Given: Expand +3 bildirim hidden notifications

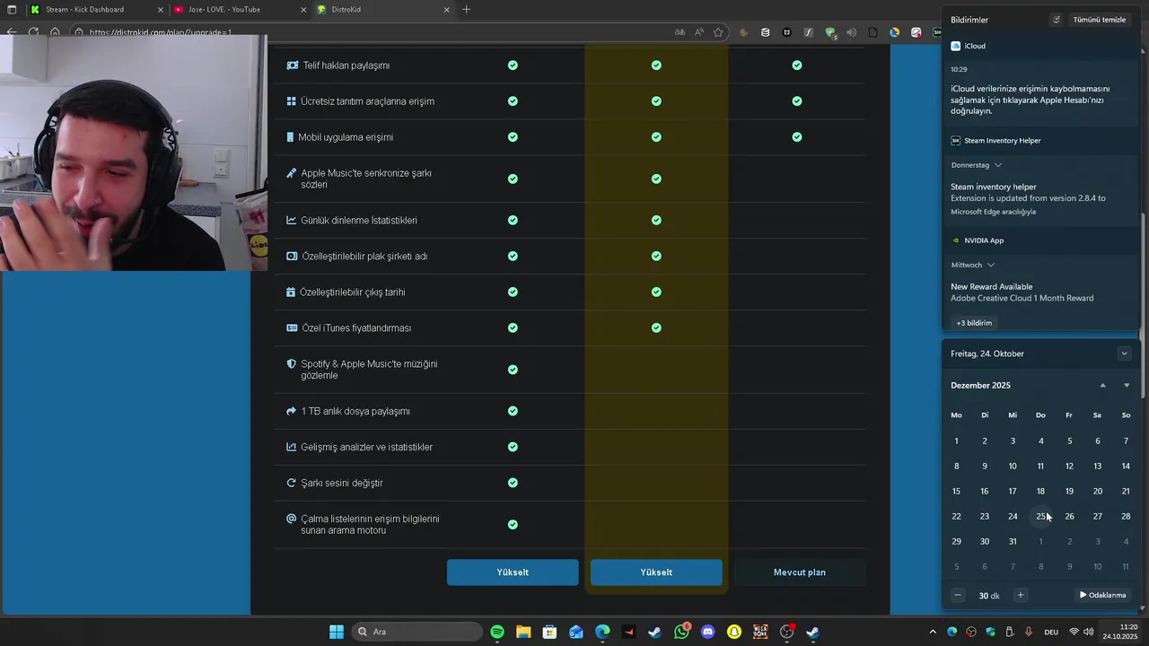Looking at the screenshot, I should click(x=974, y=323).
